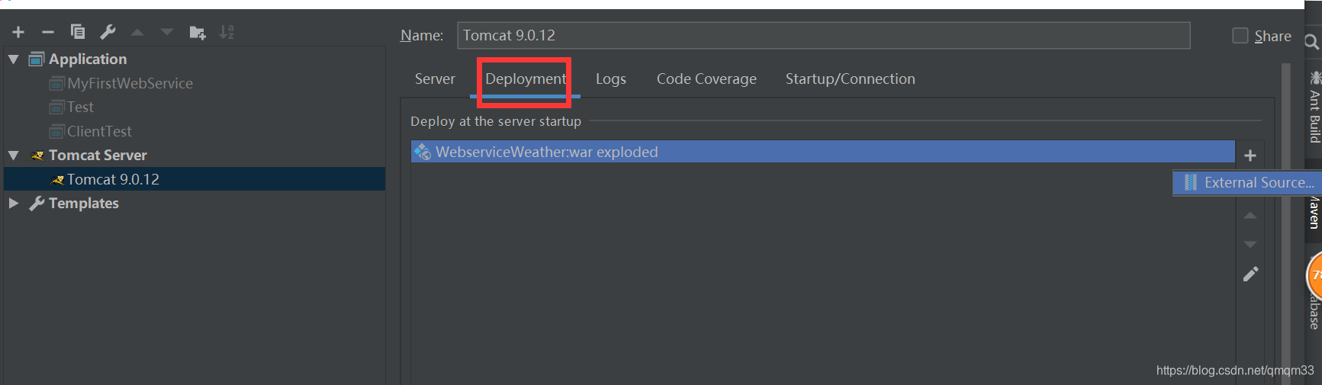Screen dimensions: 1322x385
Task: Enable the Share checkbox
Action: pos(1240,36)
